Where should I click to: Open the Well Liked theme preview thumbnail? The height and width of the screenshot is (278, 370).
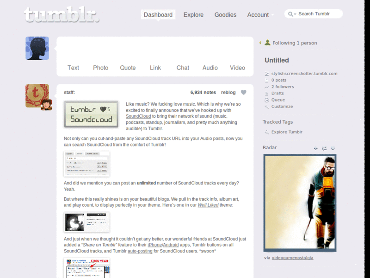[x=86, y=222]
